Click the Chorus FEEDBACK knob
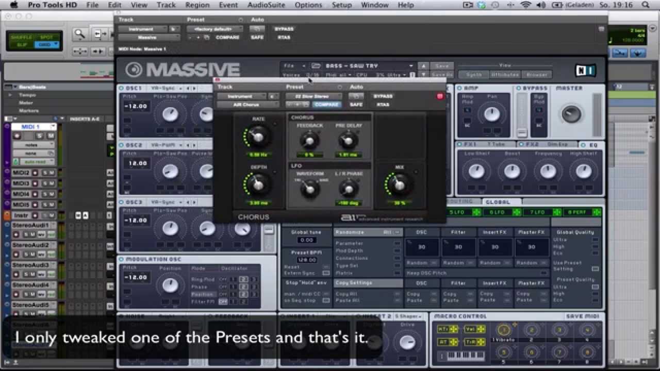The height and width of the screenshot is (371, 660). [x=309, y=141]
